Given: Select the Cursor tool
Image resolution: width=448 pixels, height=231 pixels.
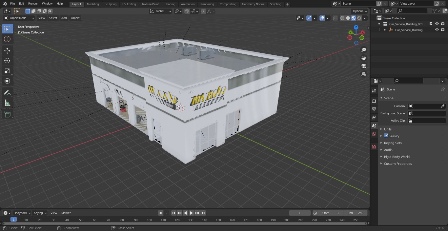Looking at the screenshot, I should pos(7,39).
